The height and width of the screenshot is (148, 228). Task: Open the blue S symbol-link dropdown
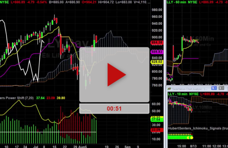pos(214,88)
